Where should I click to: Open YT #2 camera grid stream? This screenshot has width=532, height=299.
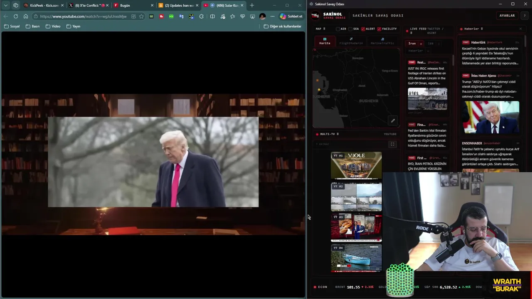[356, 196]
